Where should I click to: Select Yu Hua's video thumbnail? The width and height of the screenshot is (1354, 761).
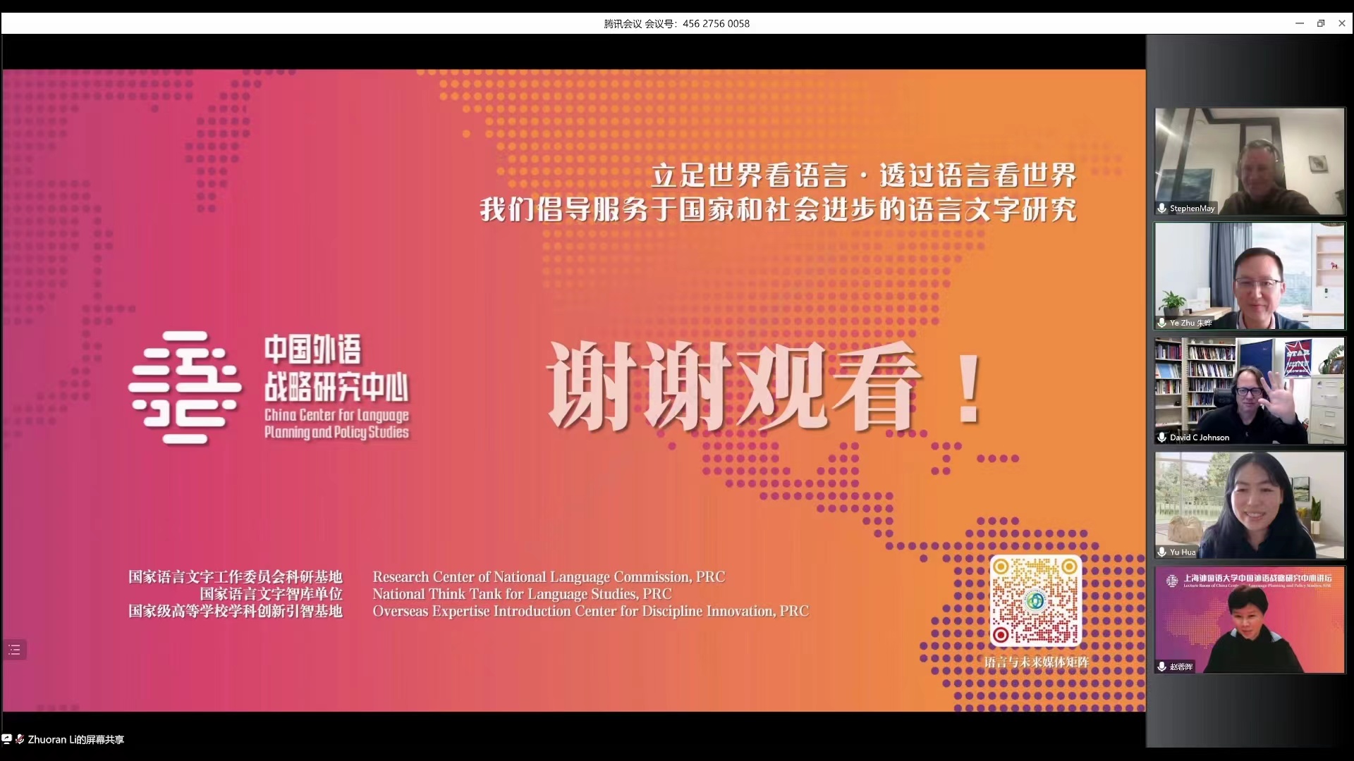[x=1249, y=505]
